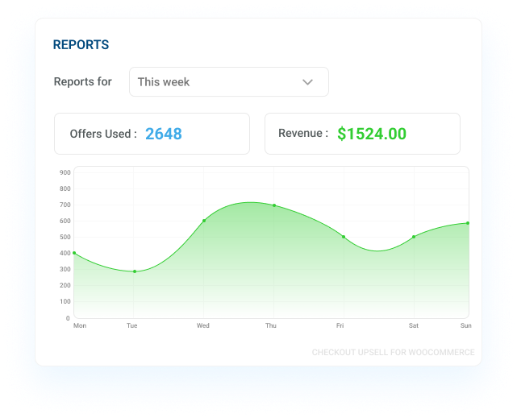
Task: Select the Sunday data point on chart
Action: click(x=468, y=223)
